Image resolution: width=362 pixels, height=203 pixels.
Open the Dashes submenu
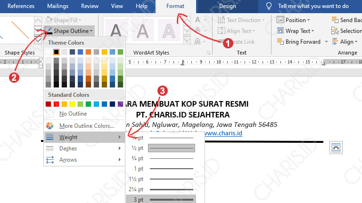pyautogui.click(x=84, y=148)
